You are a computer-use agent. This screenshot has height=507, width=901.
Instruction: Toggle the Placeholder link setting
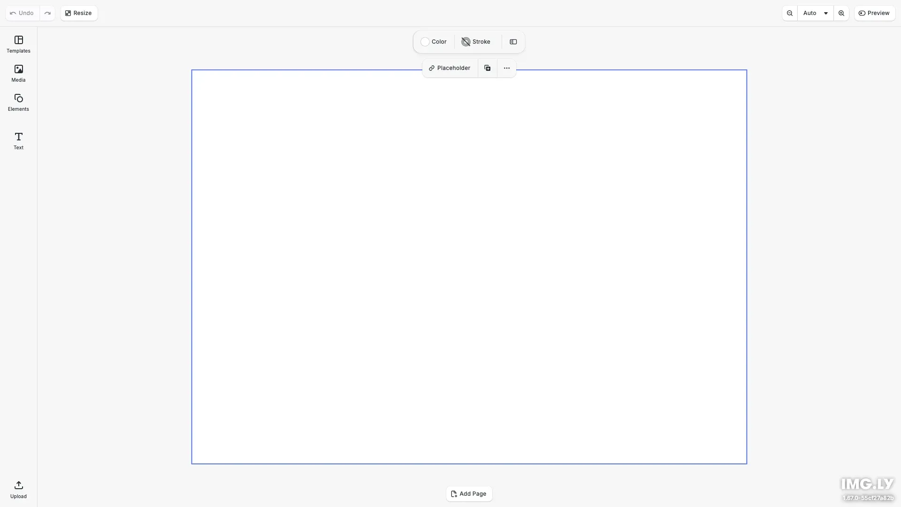click(x=449, y=68)
